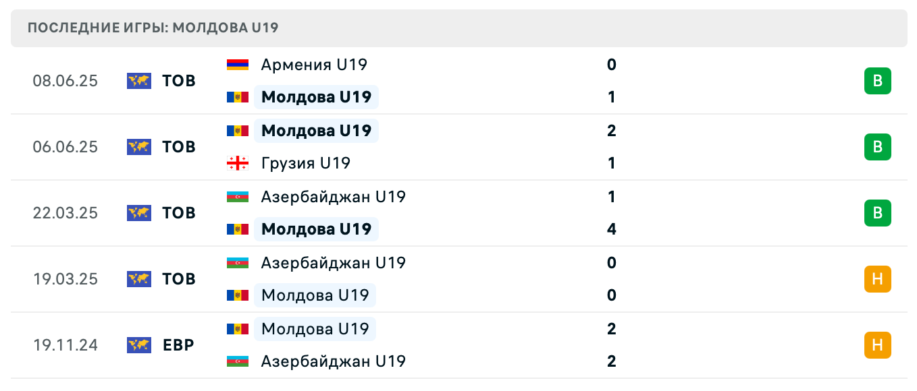This screenshot has width=917, height=391.
Task: Select the orange Н badge for the 19.03.25 draw
Action: [878, 279]
